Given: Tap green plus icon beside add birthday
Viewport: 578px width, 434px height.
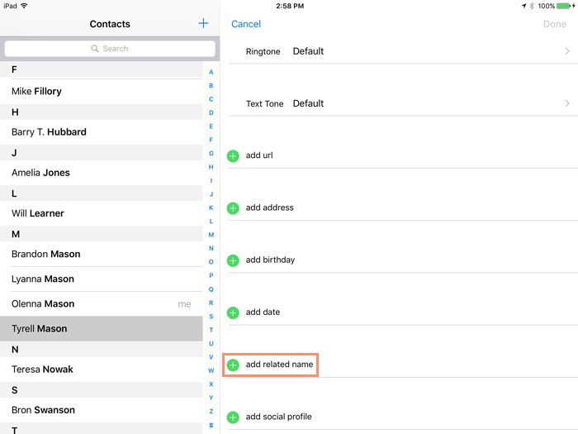Looking at the screenshot, I should pos(233,260).
